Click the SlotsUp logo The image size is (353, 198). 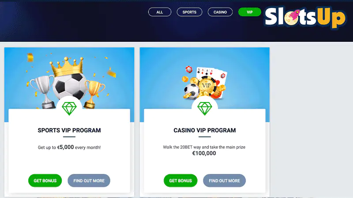pyautogui.click(x=305, y=18)
